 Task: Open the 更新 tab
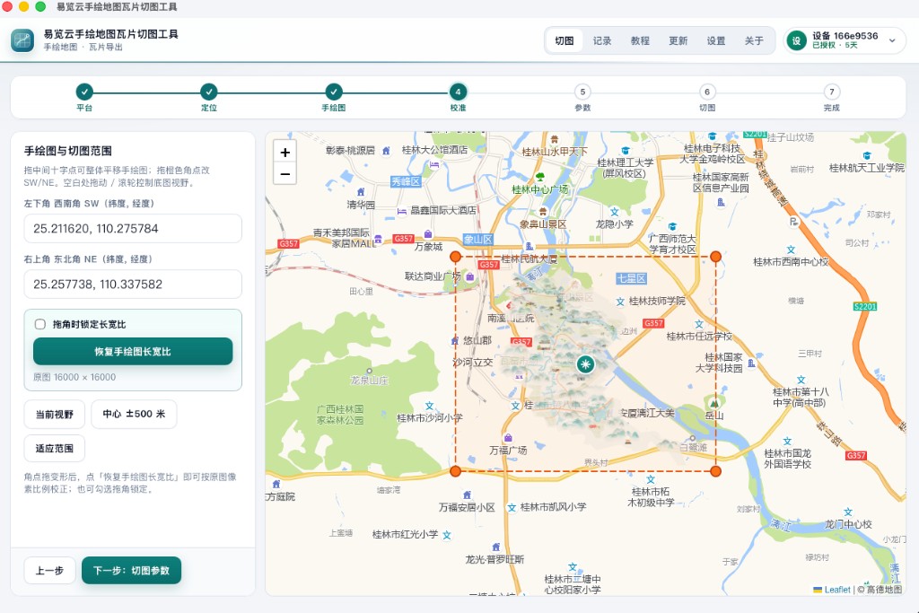click(678, 40)
